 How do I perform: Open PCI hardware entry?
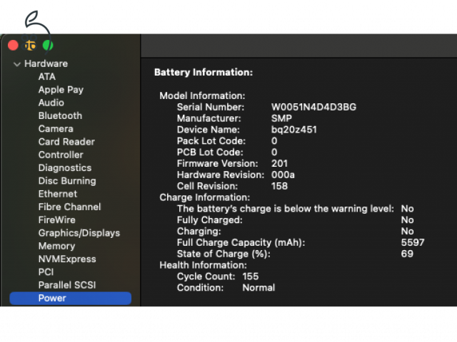click(46, 272)
